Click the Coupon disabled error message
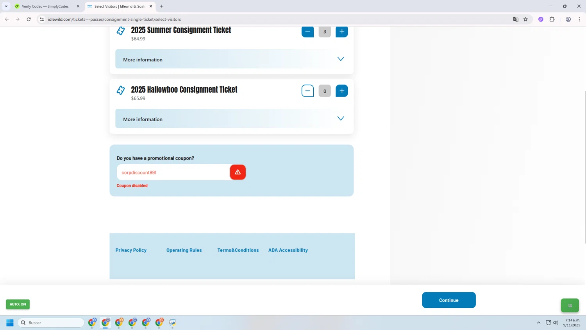The height and width of the screenshot is (330, 586). point(132,186)
